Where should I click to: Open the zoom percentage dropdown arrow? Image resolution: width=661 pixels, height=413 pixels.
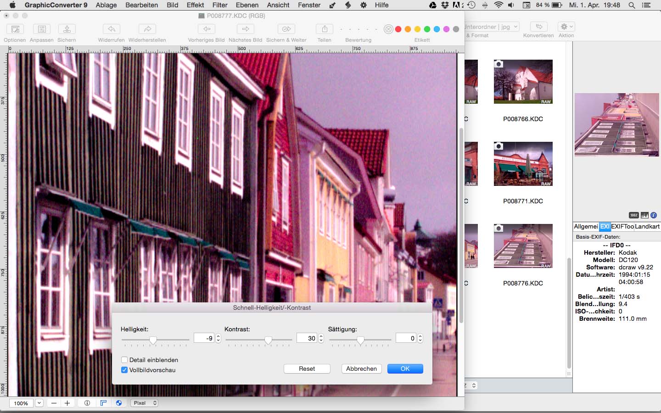click(39, 403)
